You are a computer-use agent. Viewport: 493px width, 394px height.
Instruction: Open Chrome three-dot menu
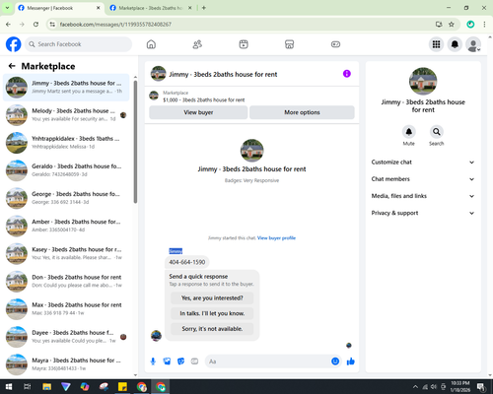pyautogui.click(x=484, y=25)
